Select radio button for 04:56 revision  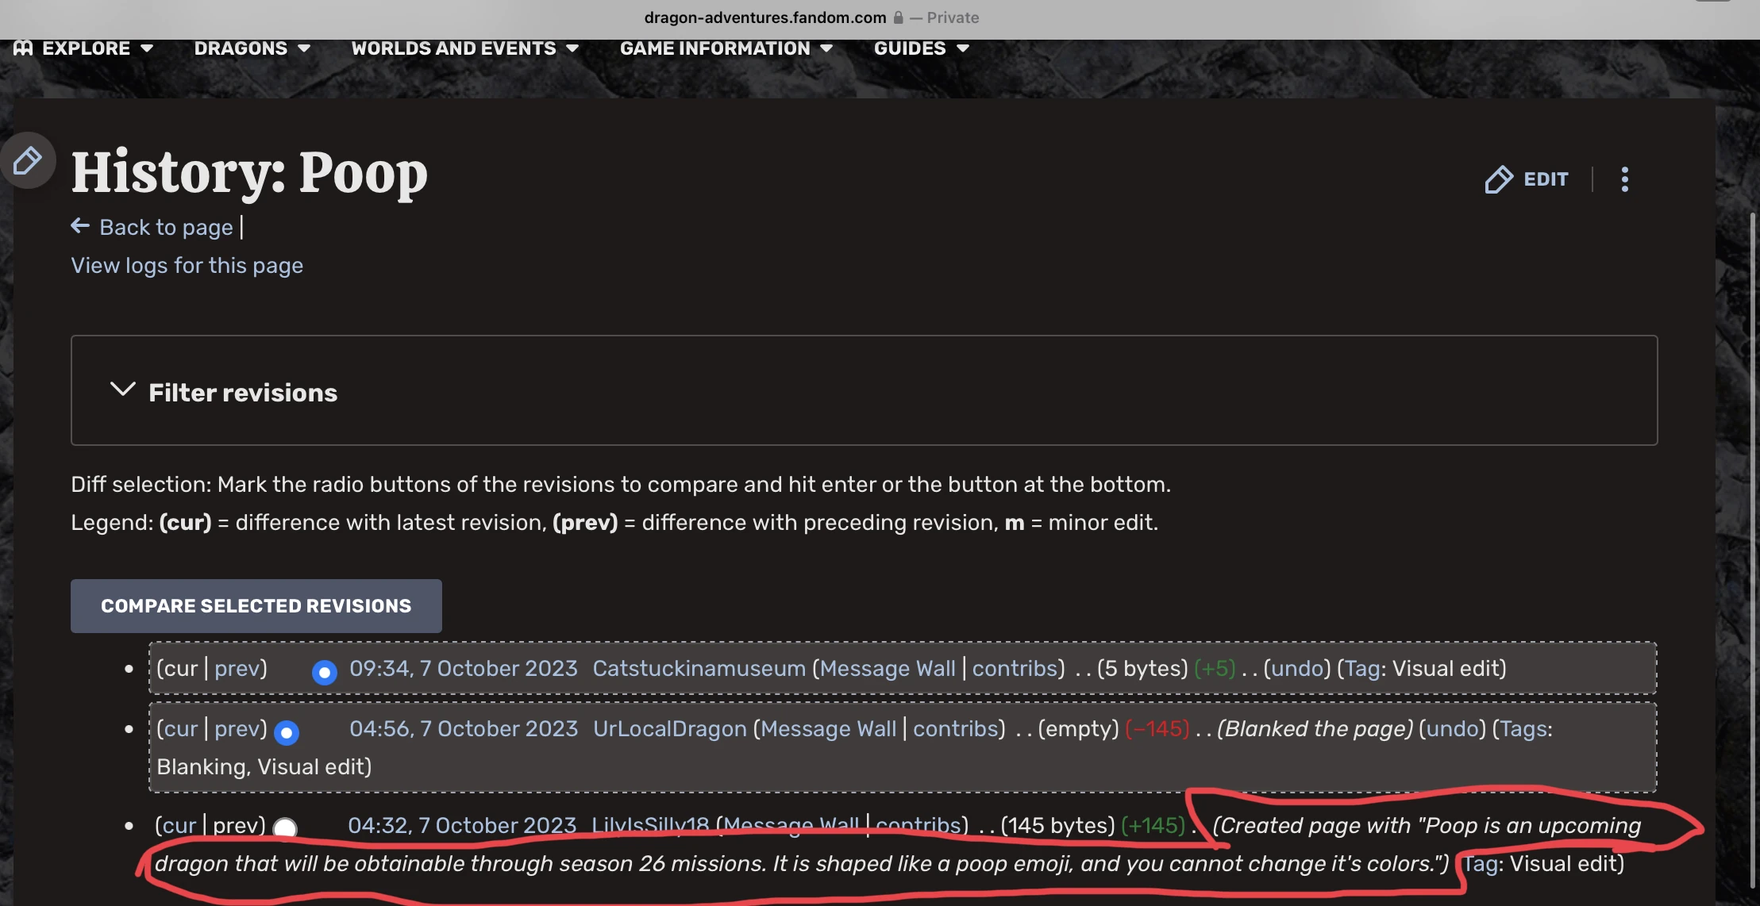(x=286, y=733)
